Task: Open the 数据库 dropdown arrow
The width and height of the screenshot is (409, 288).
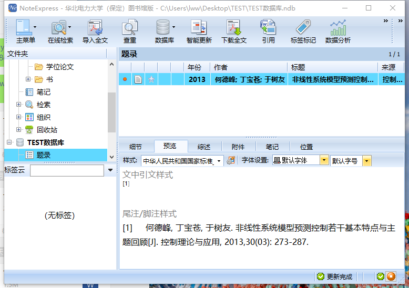Action: tap(173, 27)
